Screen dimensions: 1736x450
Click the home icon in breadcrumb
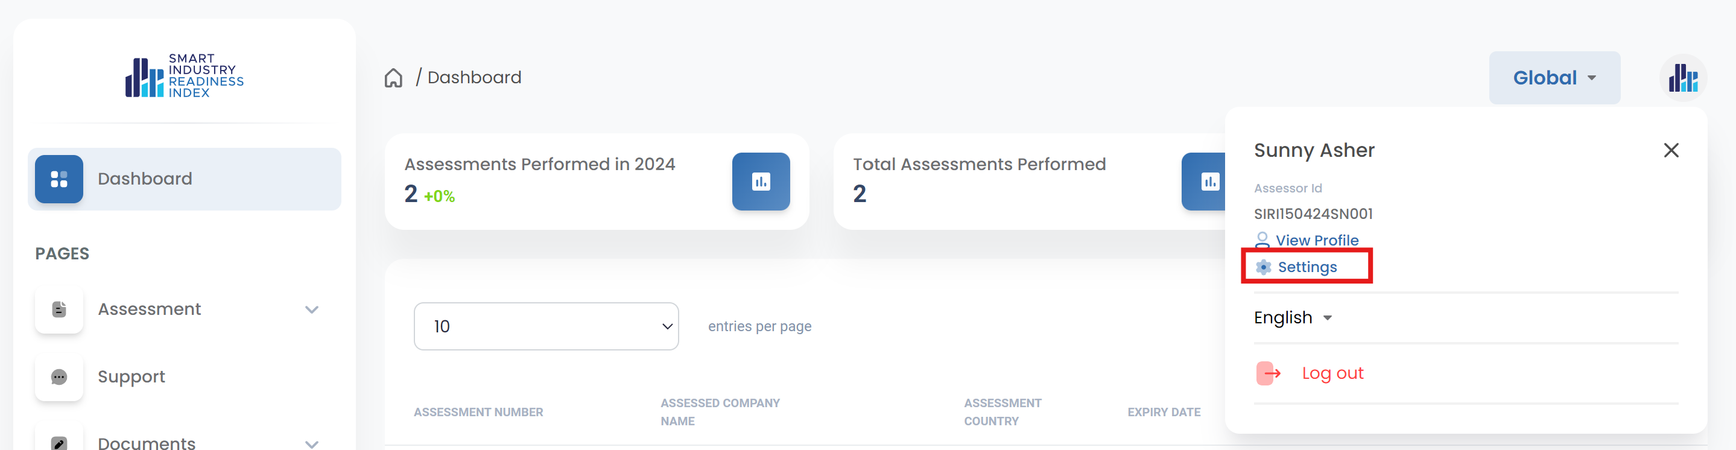(393, 78)
